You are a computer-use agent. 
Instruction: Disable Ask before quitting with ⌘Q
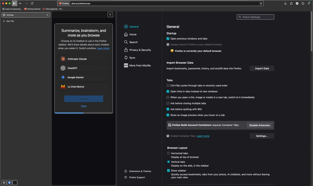pyautogui.click(x=168, y=109)
